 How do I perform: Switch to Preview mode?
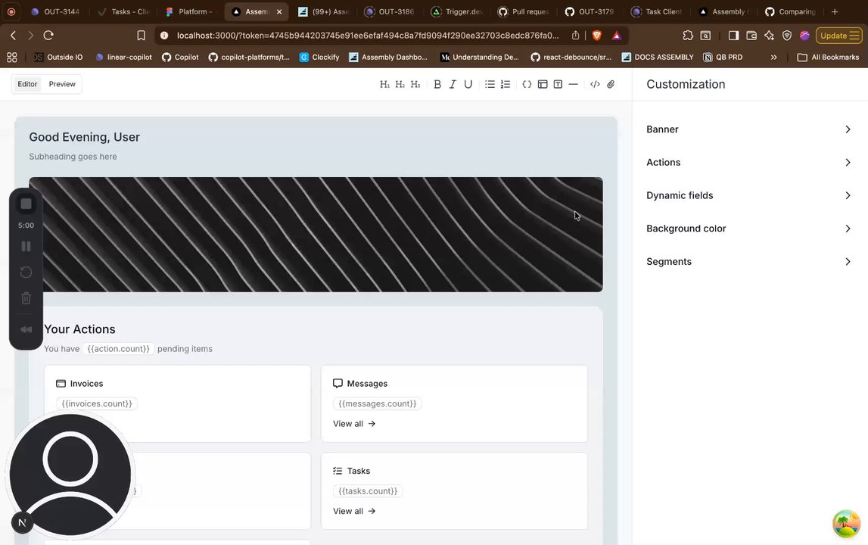62,84
